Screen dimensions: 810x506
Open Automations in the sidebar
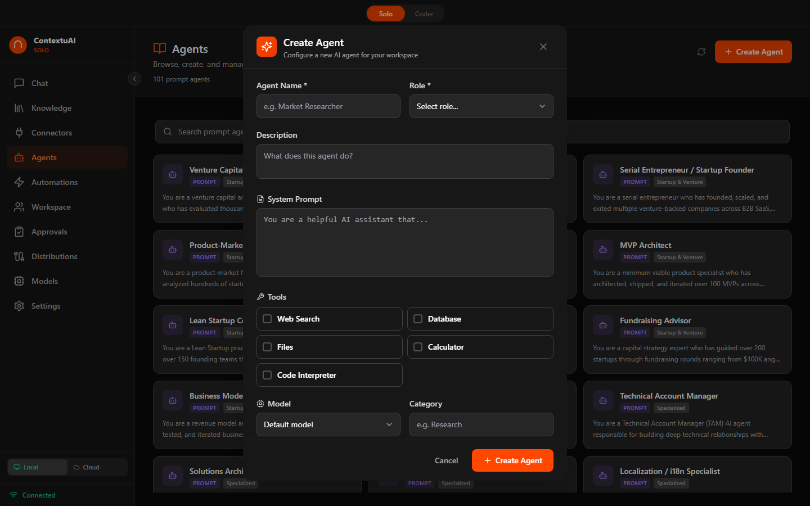point(67,182)
